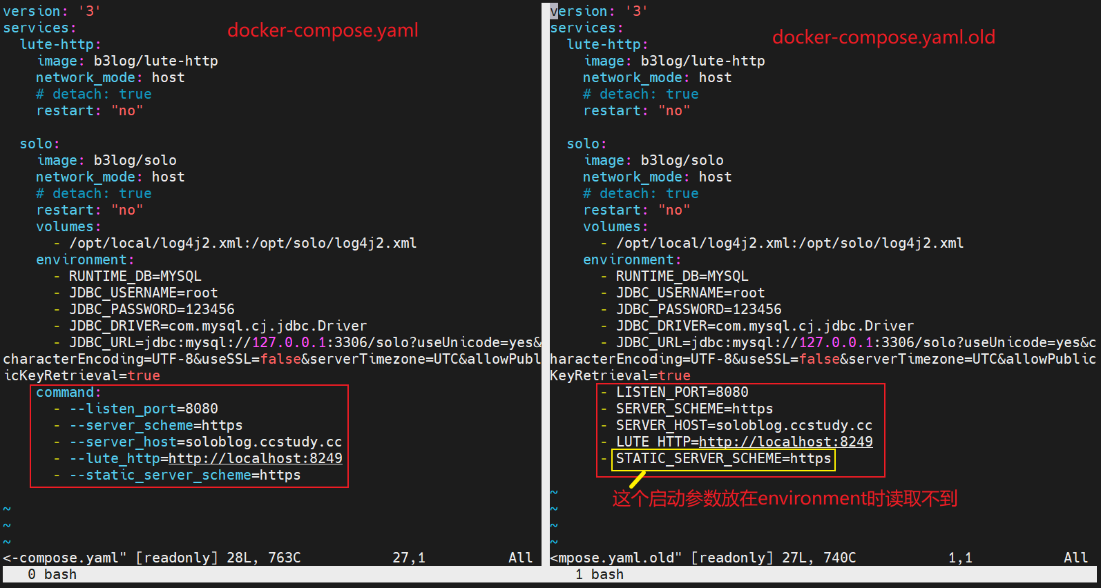Click cursor position '27,1' in left status line
This screenshot has height=588, width=1101.
409,558
